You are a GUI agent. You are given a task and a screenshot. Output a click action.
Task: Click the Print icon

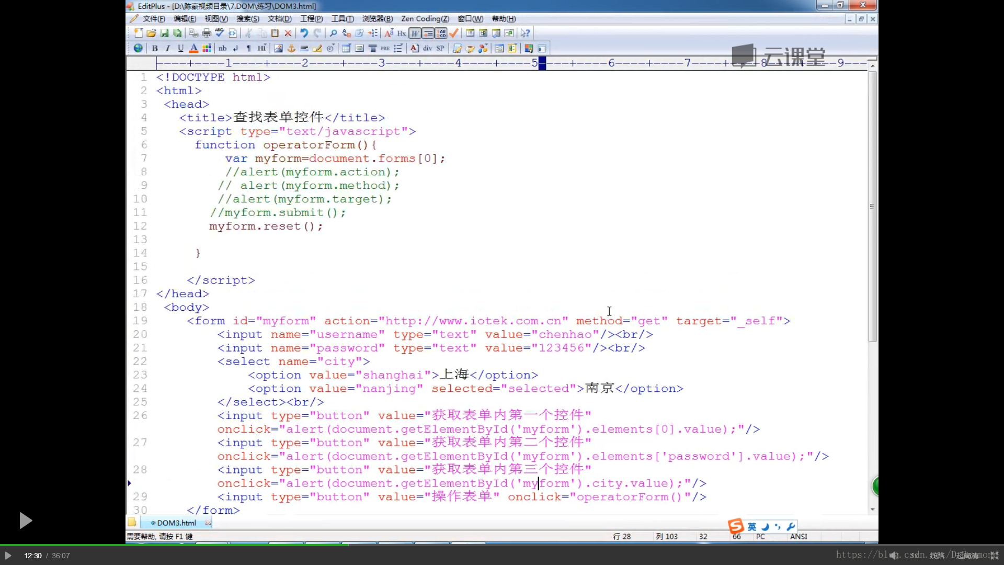pyautogui.click(x=207, y=33)
